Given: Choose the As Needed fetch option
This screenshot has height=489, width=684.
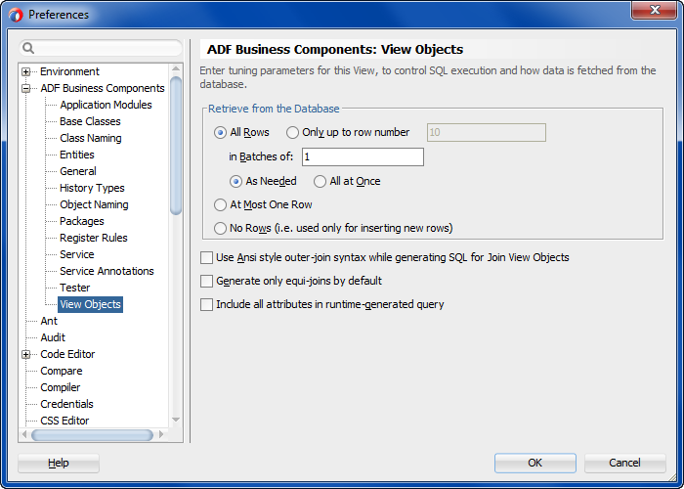Looking at the screenshot, I should (x=236, y=181).
